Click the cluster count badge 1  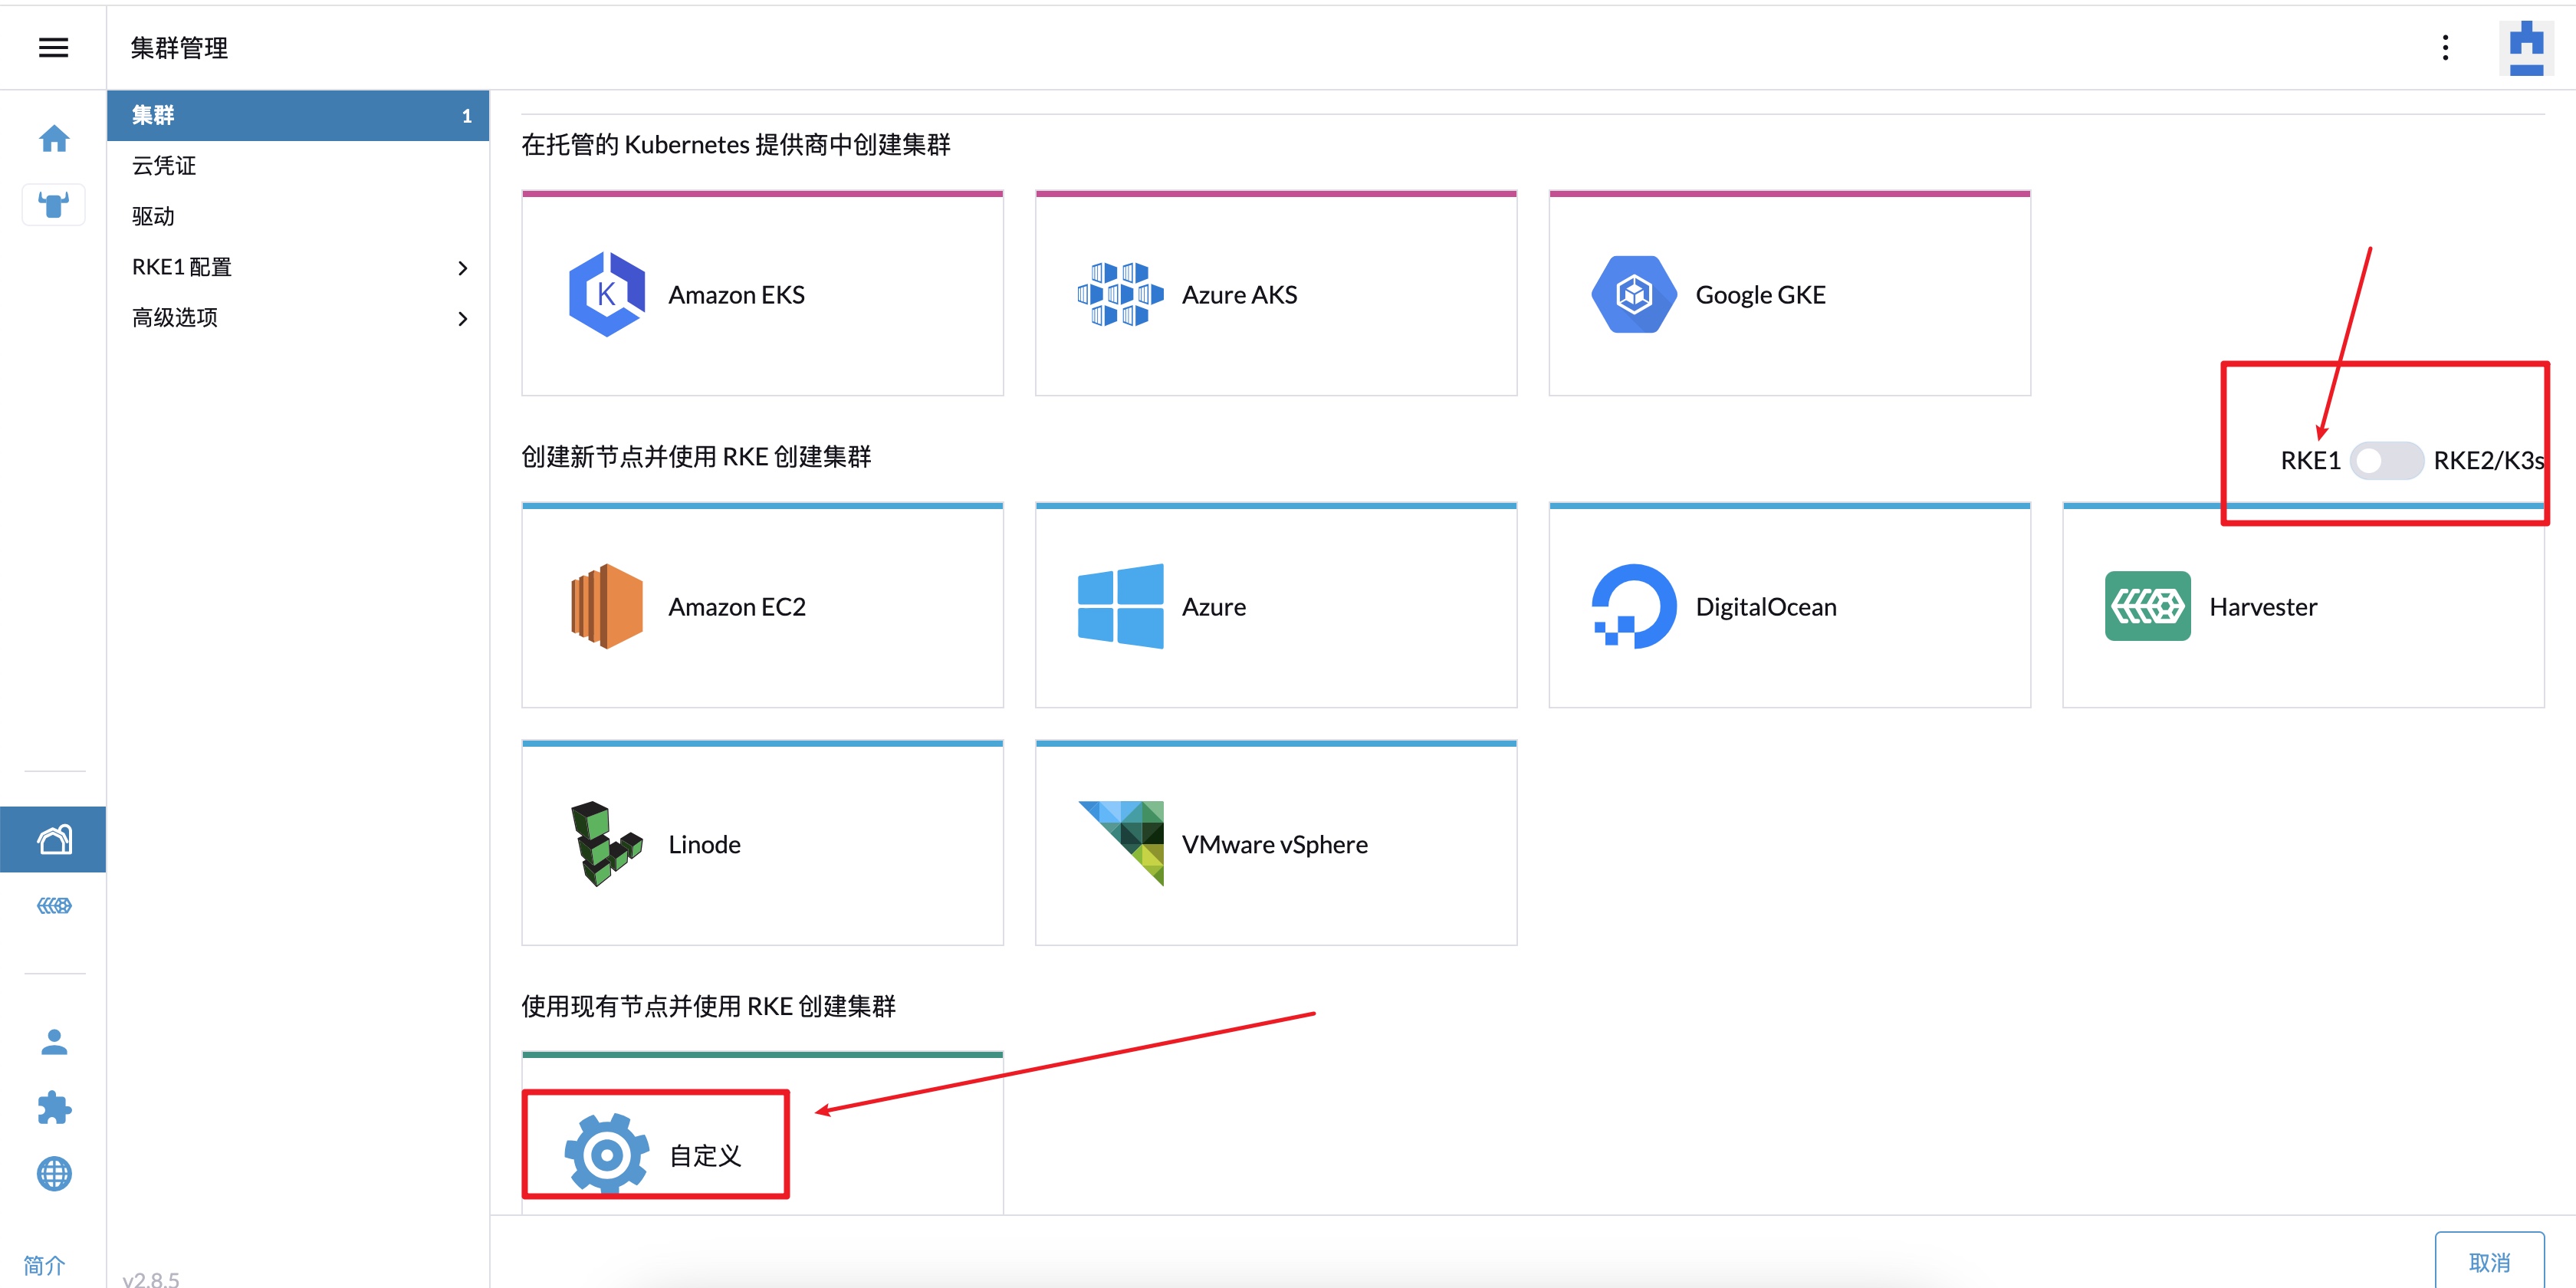pyautogui.click(x=466, y=116)
